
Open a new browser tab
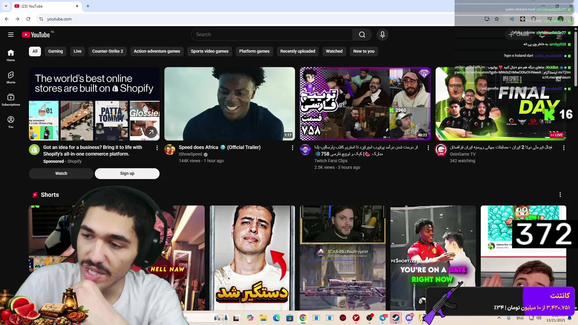pyautogui.click(x=88, y=6)
